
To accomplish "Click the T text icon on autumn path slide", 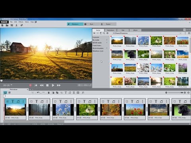I will pyautogui.click(x=108, y=101).
